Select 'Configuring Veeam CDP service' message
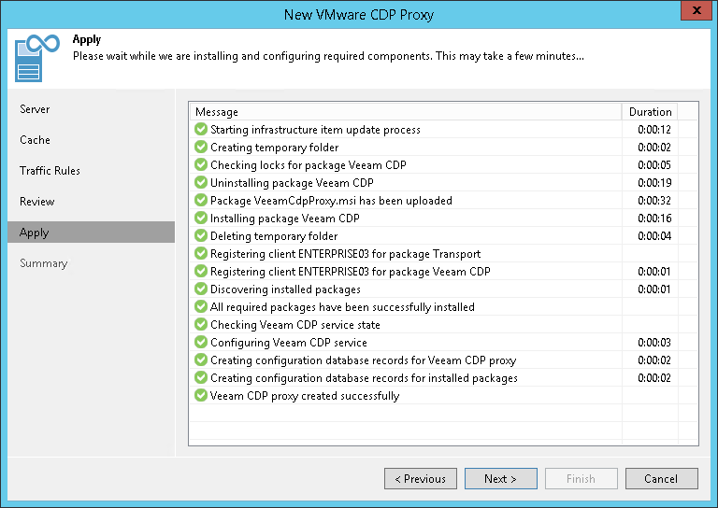 [x=289, y=343]
